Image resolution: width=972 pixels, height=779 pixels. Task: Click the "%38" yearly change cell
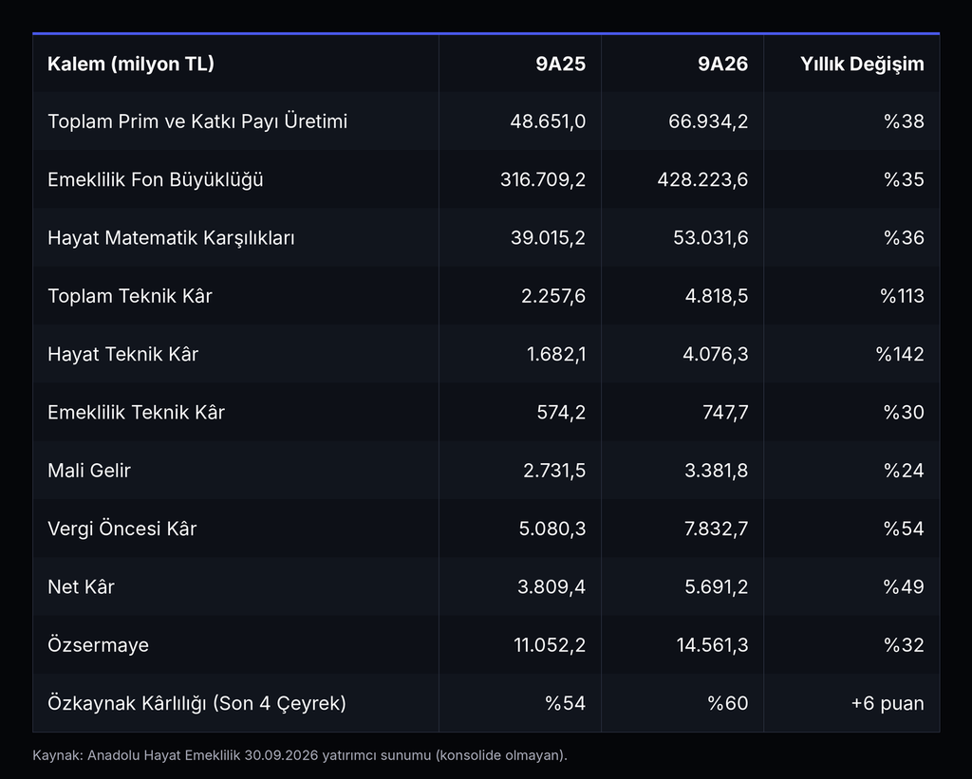904,121
